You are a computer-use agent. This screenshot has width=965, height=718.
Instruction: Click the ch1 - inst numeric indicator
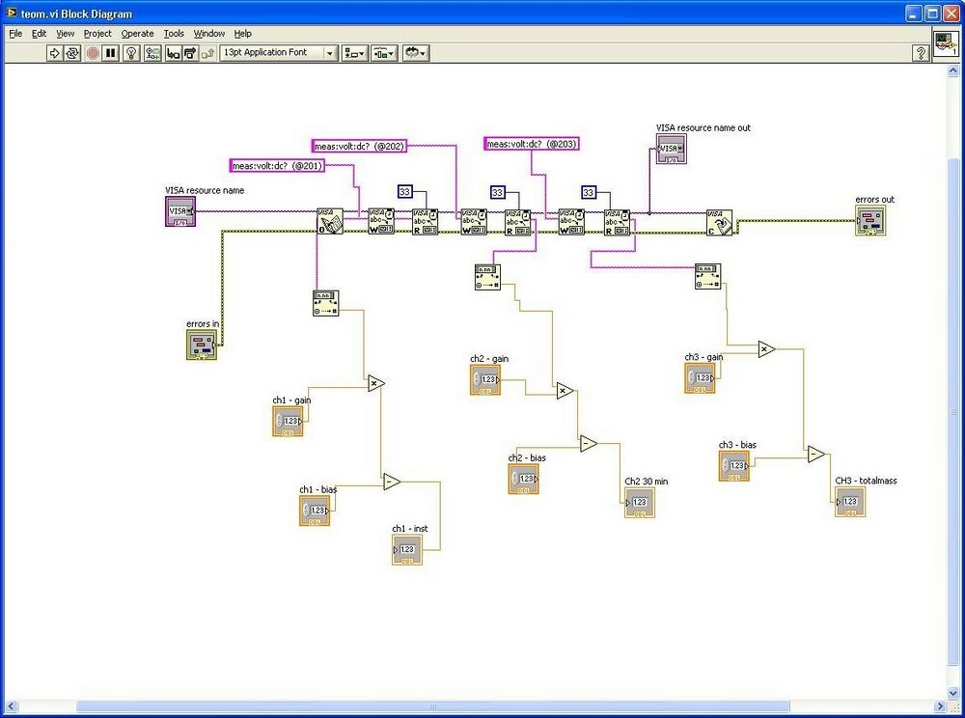click(x=406, y=548)
